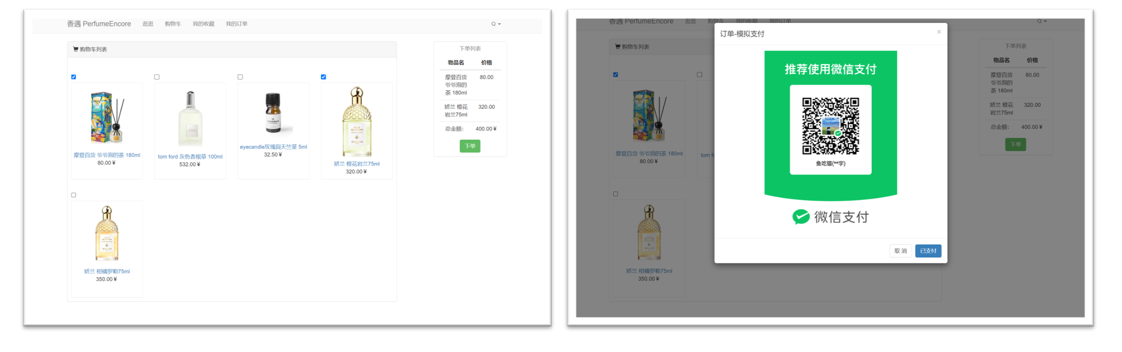This screenshot has width=1122, height=352.
Task: Click the 微信支付 label text below the QR card
Action: 842,217
